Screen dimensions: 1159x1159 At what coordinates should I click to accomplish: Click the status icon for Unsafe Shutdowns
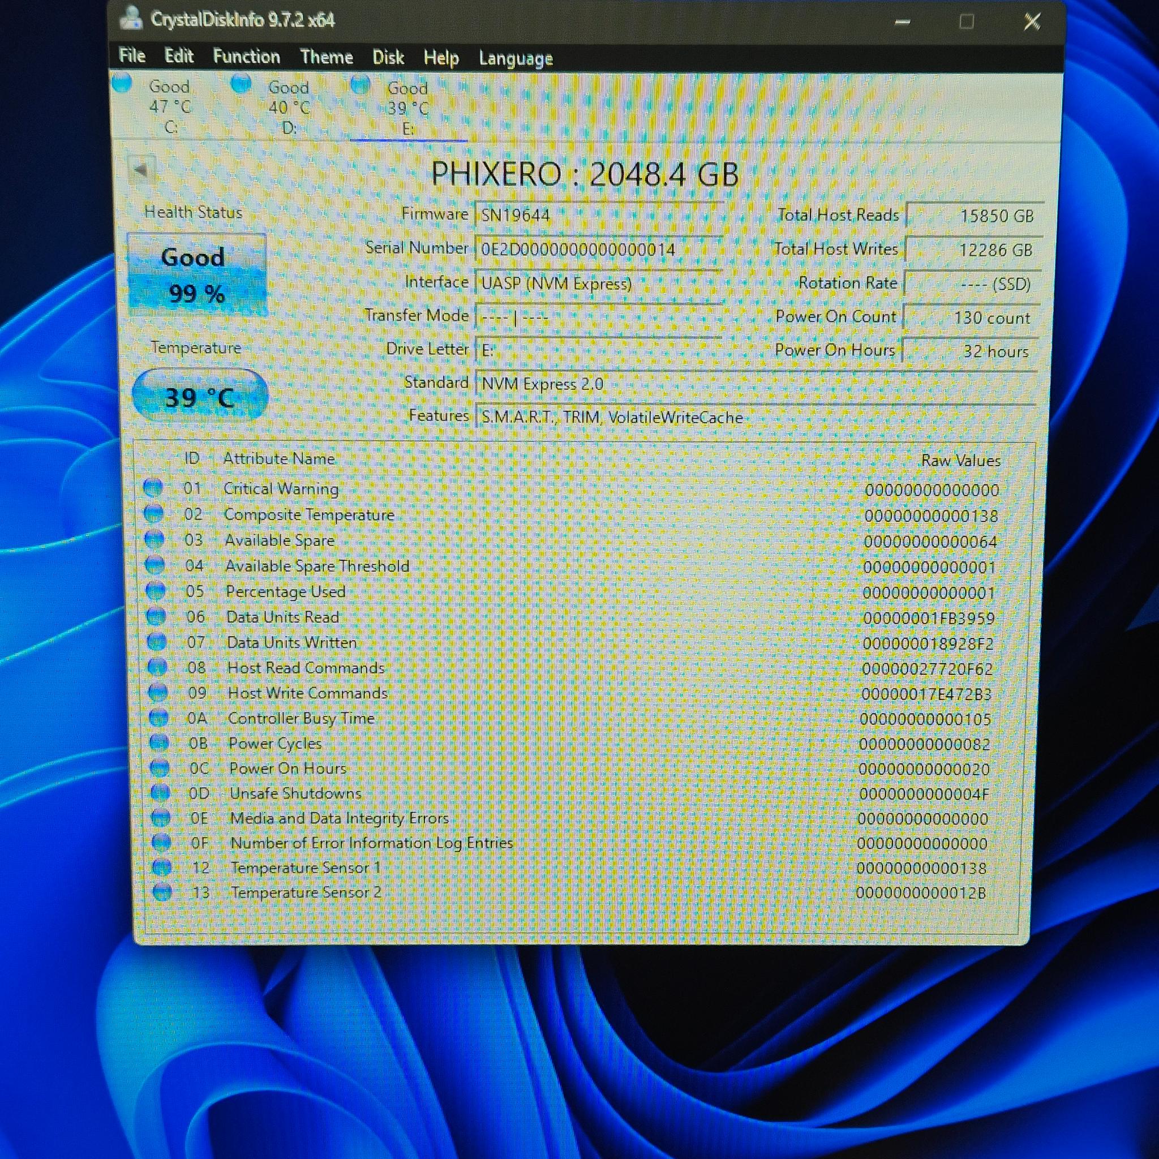(160, 792)
